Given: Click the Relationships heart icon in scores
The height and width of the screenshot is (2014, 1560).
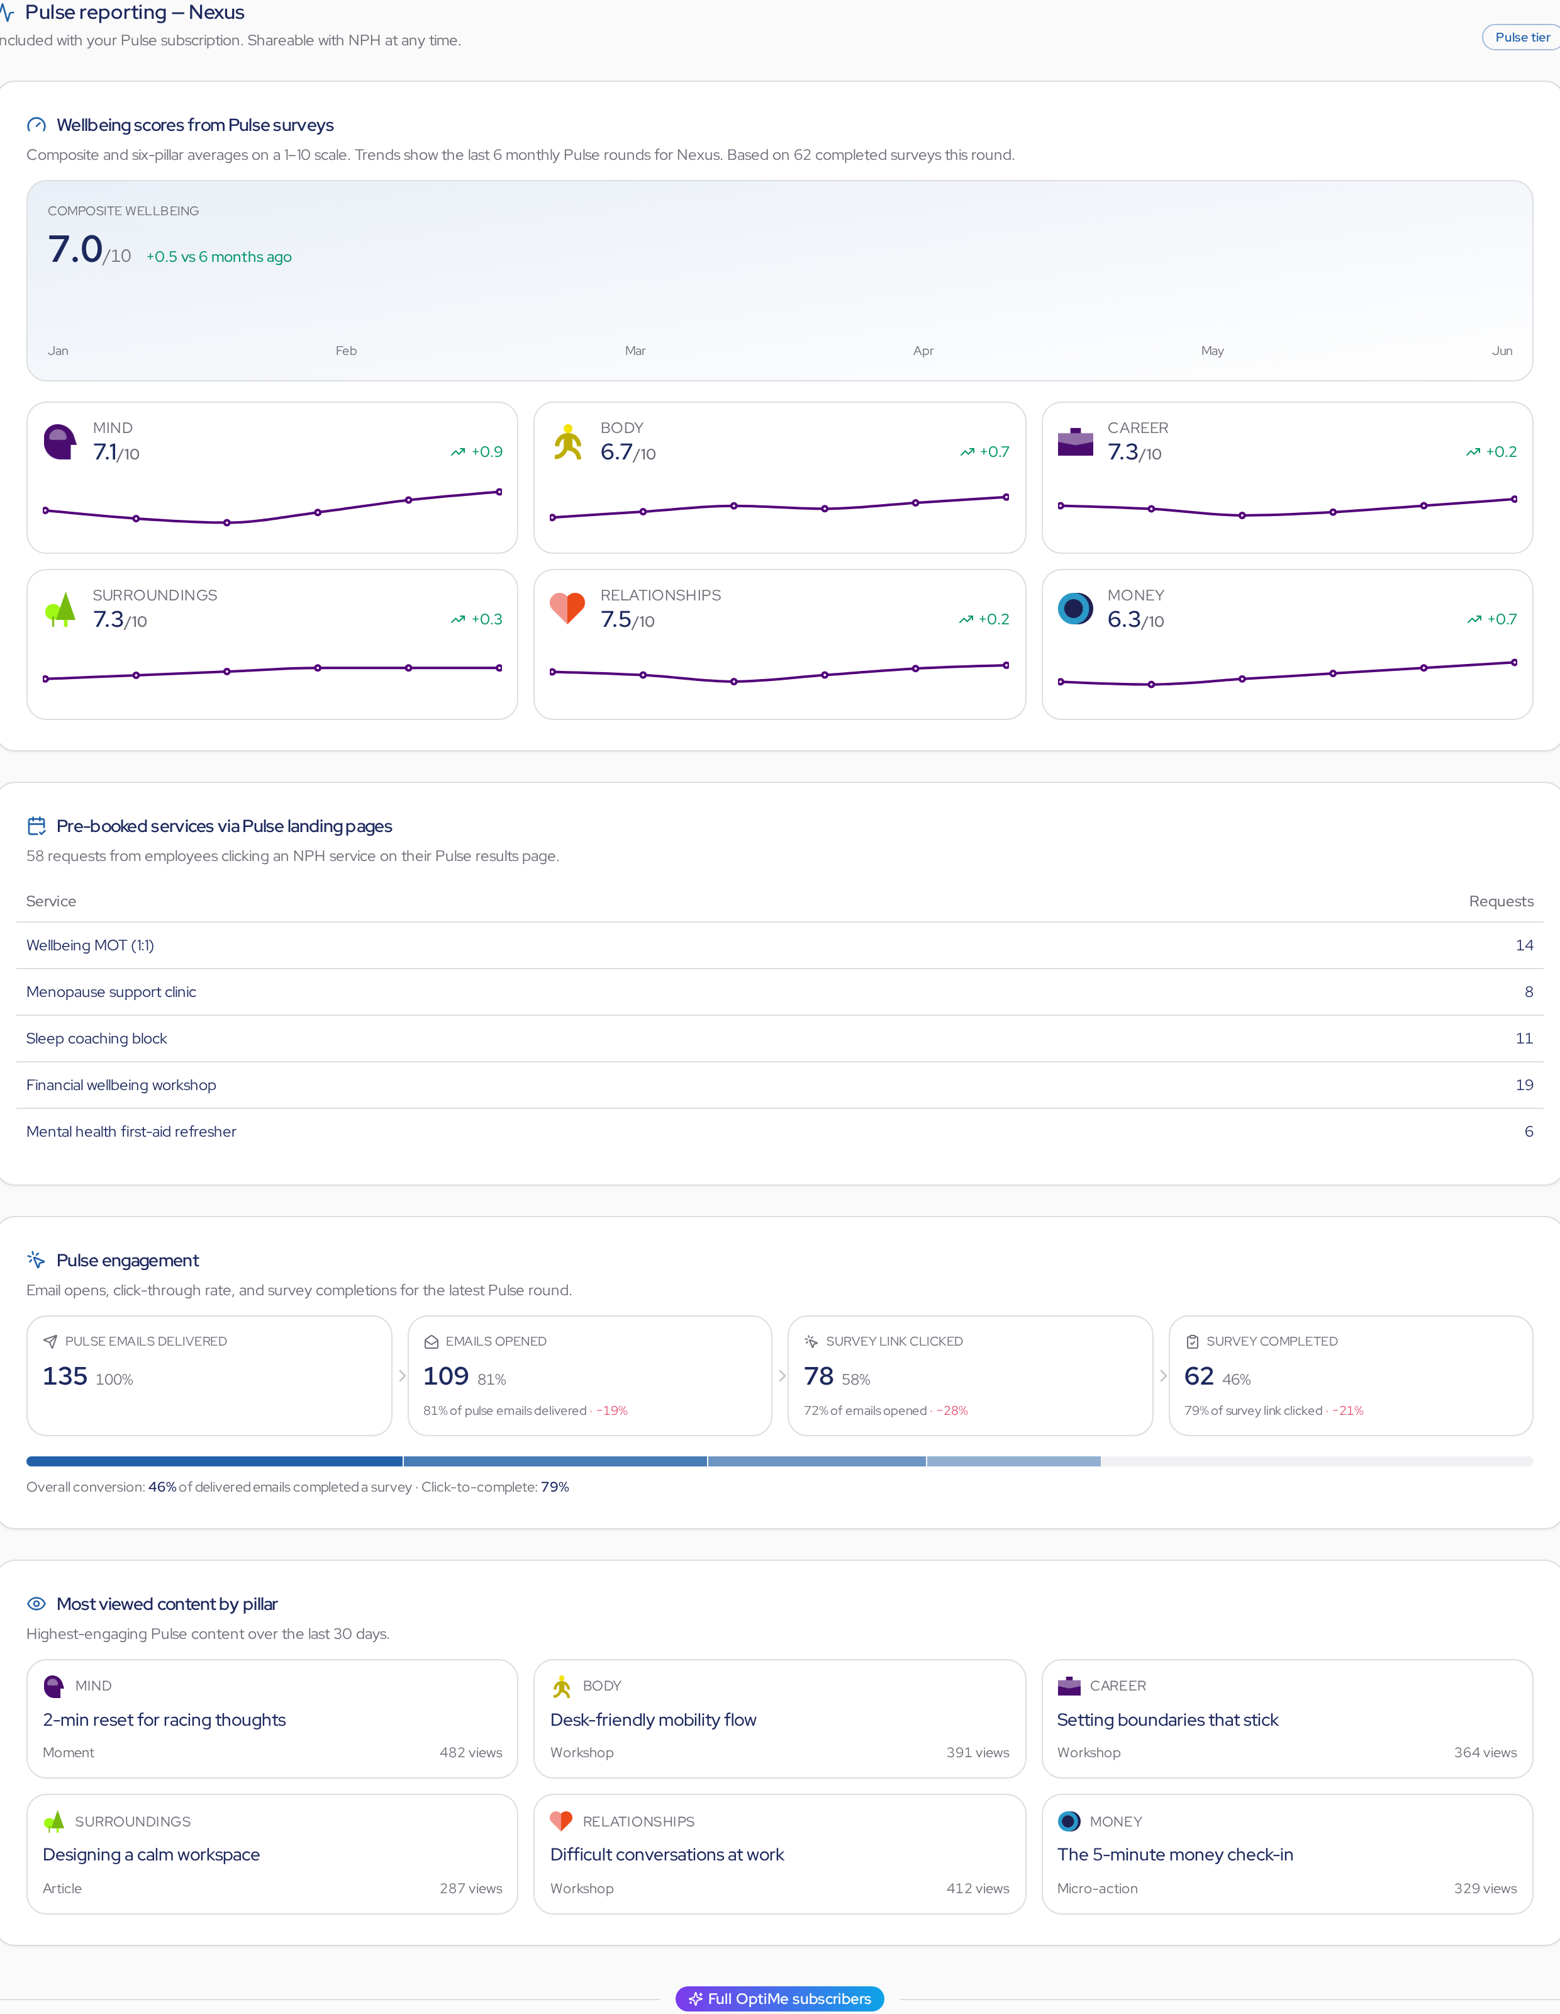Looking at the screenshot, I should point(567,609).
